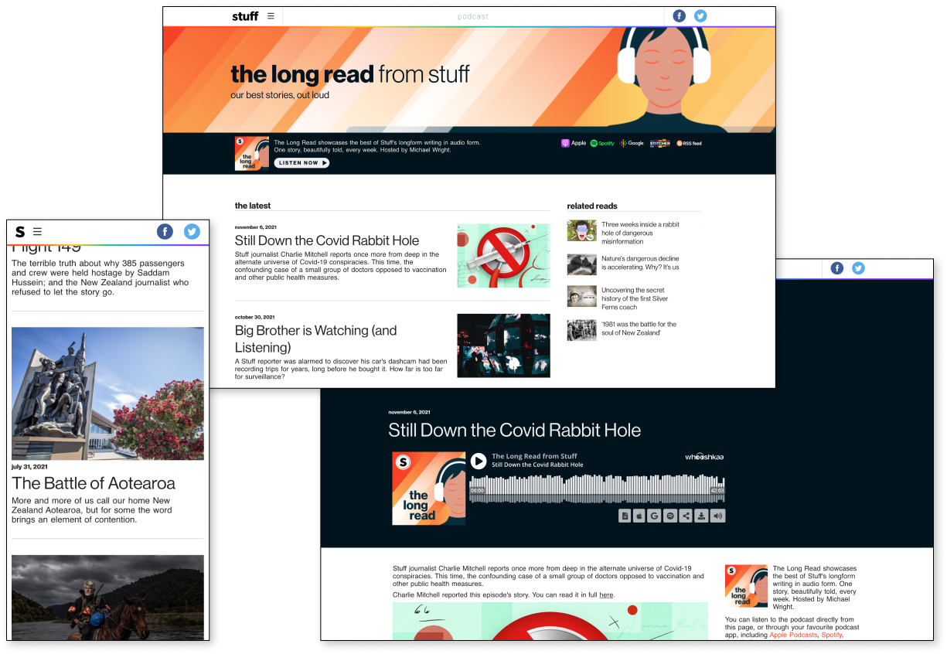Share on Twitter in episode page window
The image size is (947, 654).
coord(858,268)
